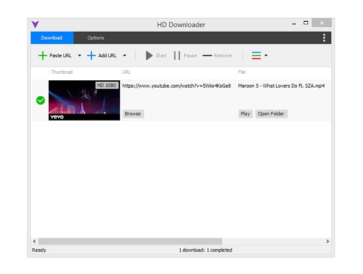Click the Add URL label

[107, 55]
